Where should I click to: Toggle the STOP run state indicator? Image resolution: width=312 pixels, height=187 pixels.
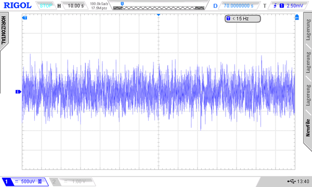tap(46, 6)
